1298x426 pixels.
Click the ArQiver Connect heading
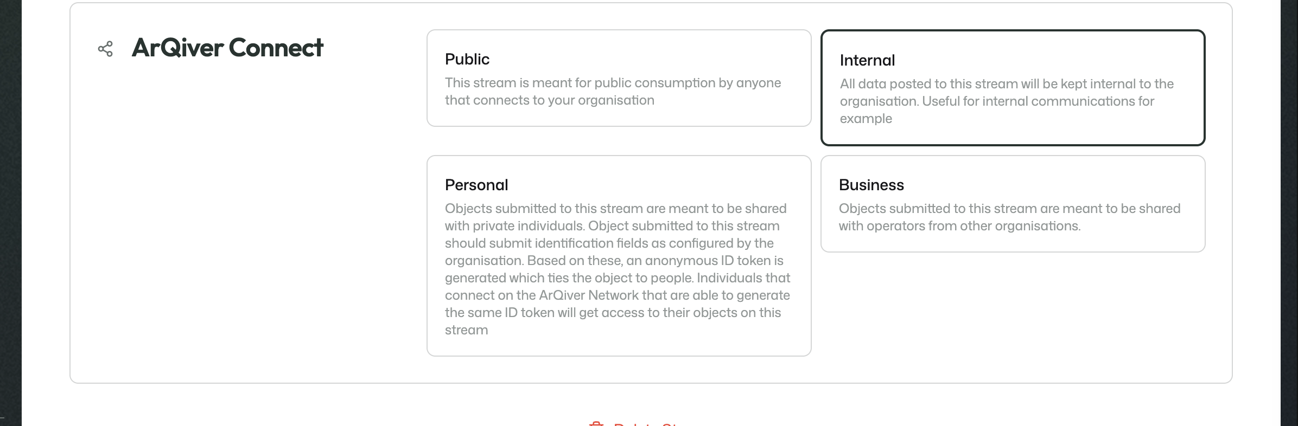(227, 48)
